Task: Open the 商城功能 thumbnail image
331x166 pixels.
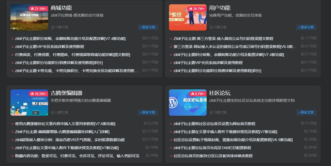Action: pyautogui.click(x=29, y=17)
